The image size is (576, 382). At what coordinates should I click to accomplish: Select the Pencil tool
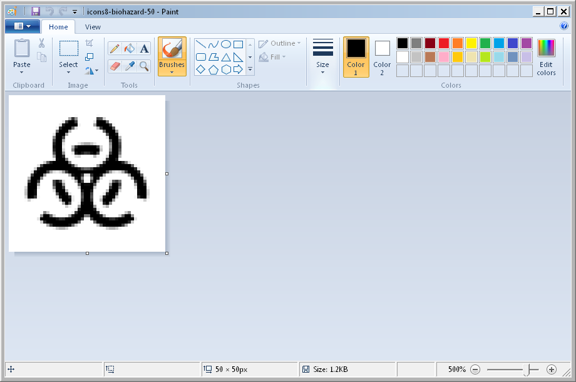pyautogui.click(x=115, y=48)
